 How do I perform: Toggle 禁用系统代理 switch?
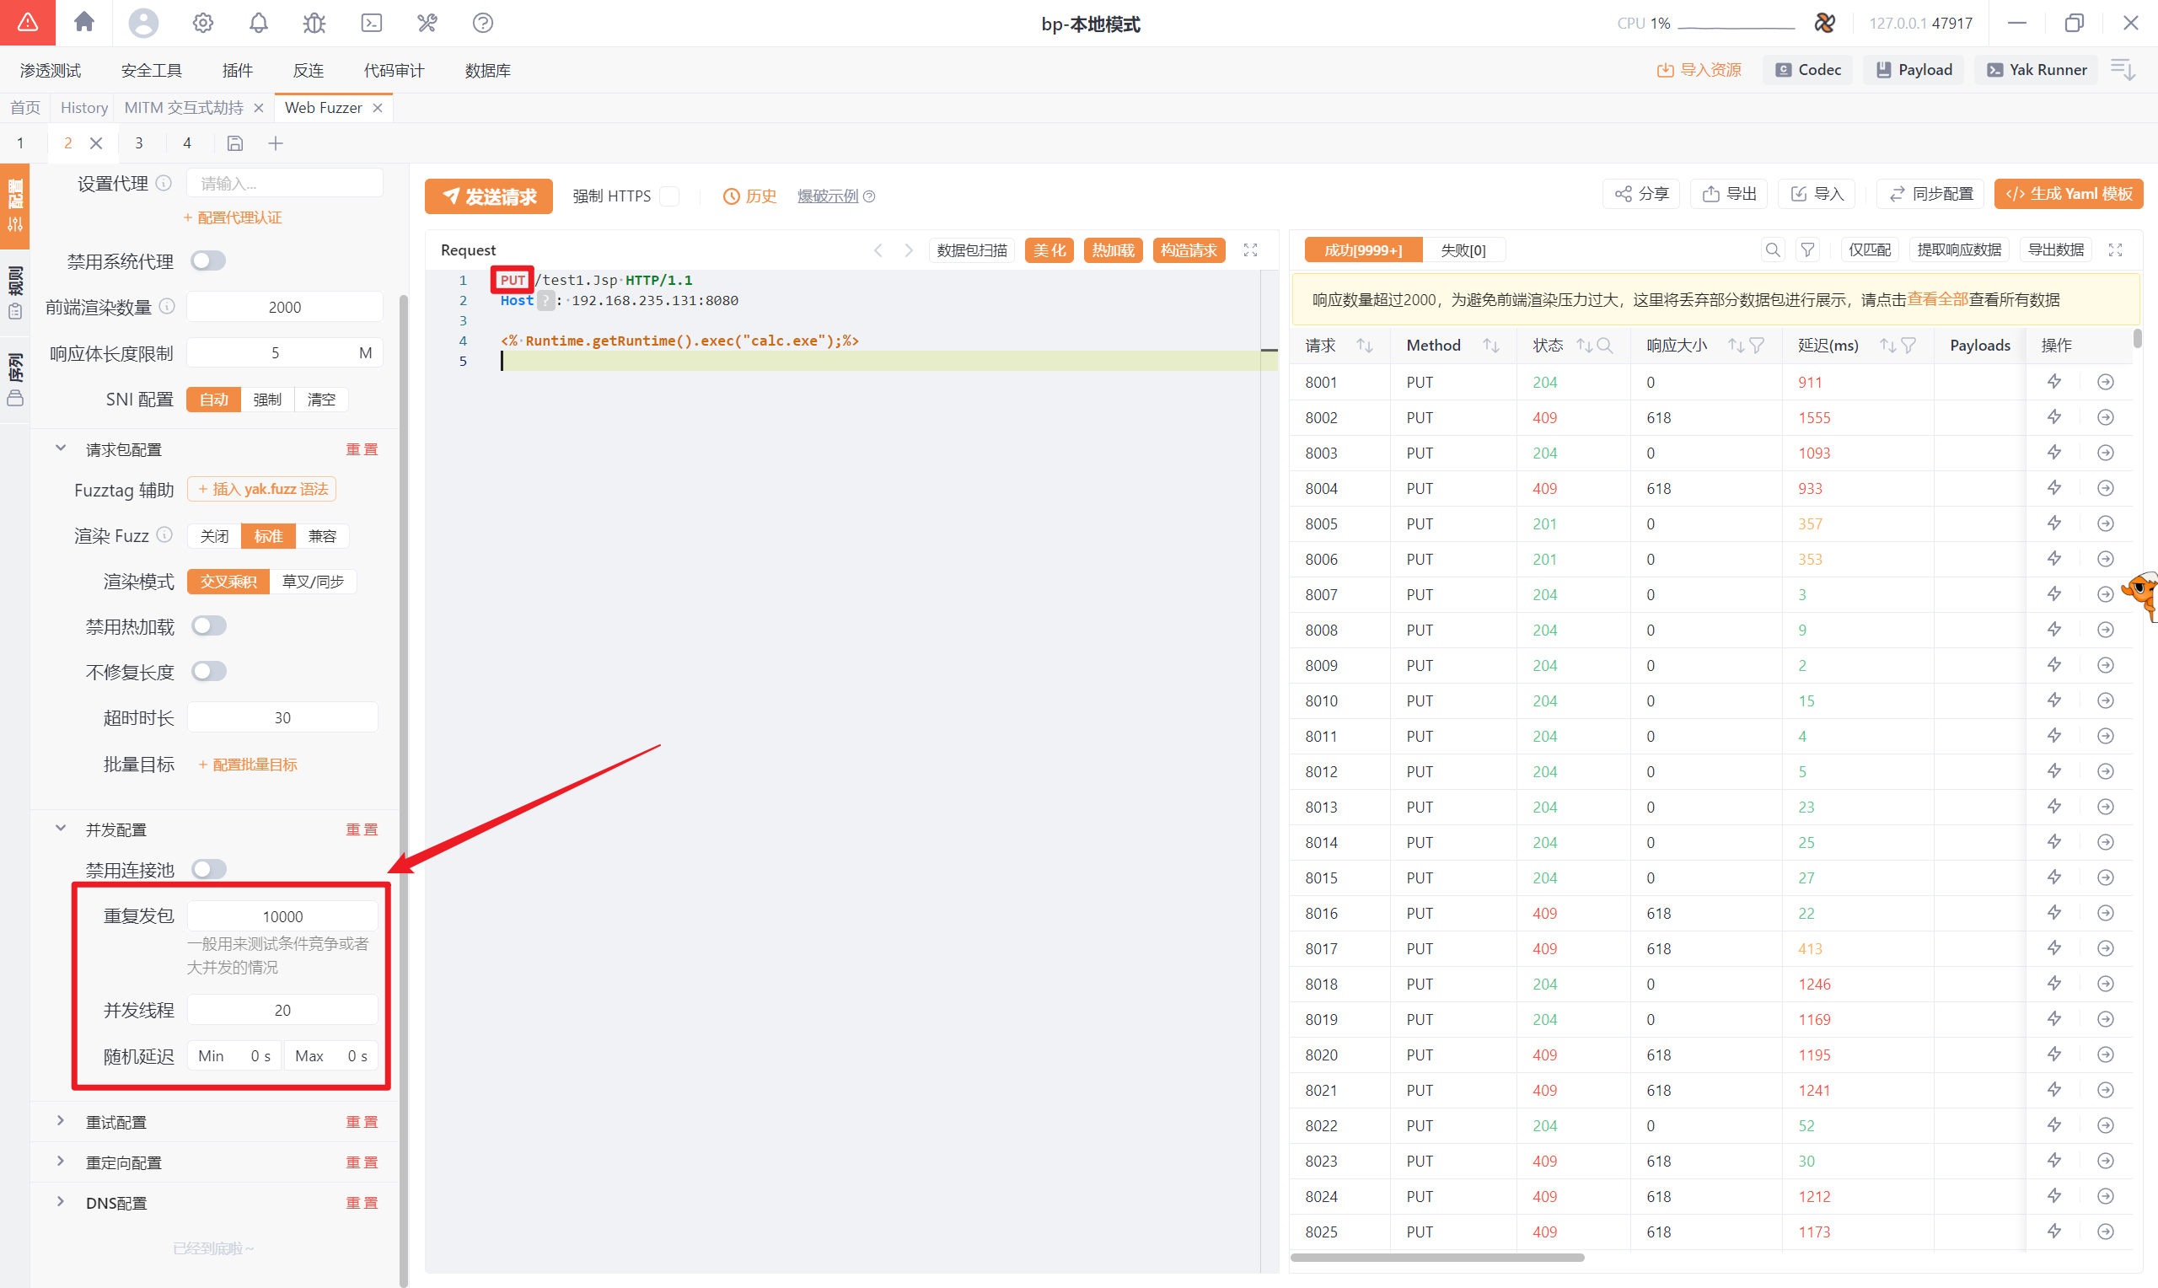pos(208,260)
